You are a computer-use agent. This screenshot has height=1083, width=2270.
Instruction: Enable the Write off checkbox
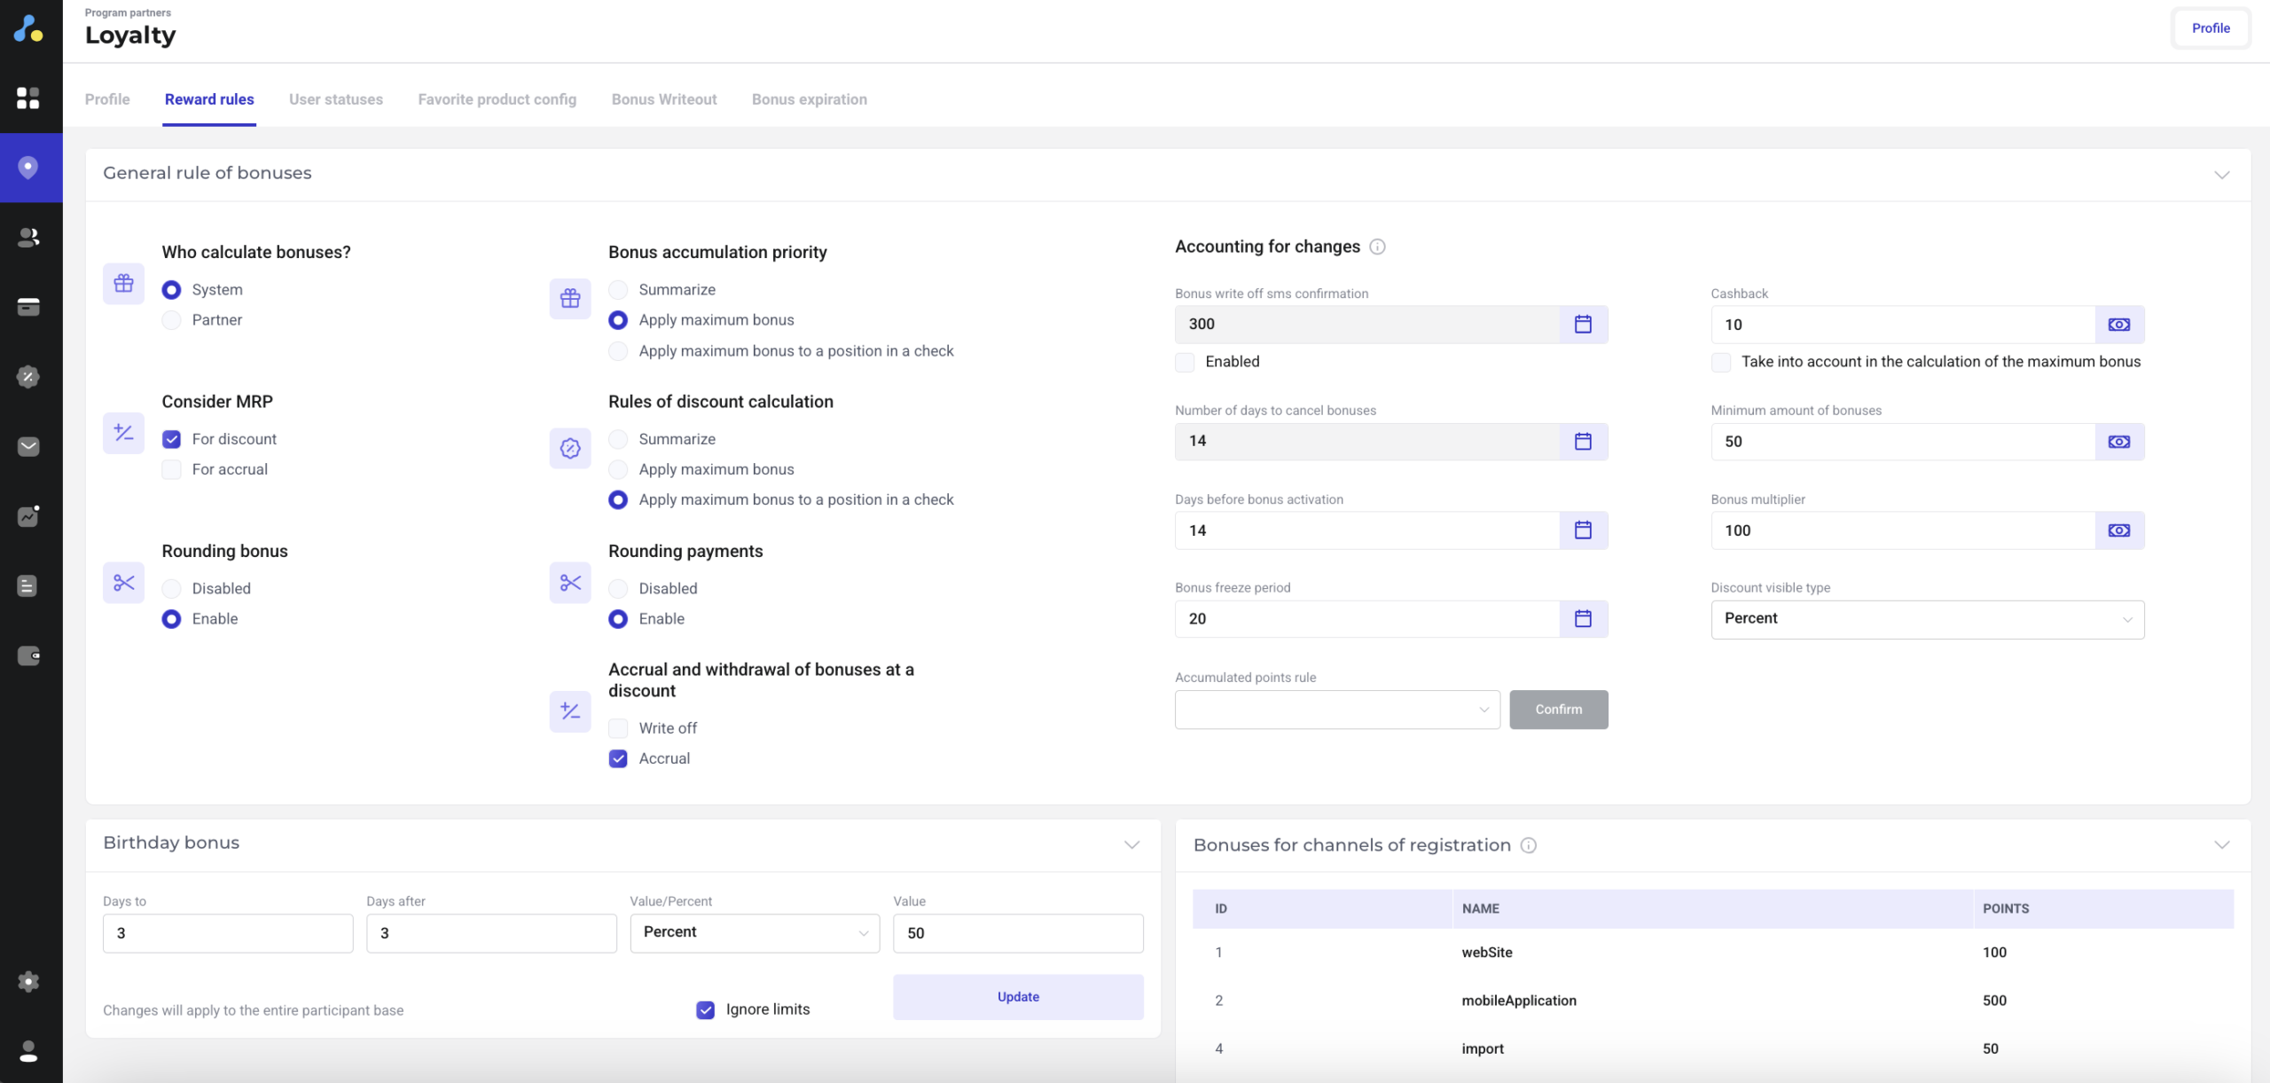click(x=618, y=728)
